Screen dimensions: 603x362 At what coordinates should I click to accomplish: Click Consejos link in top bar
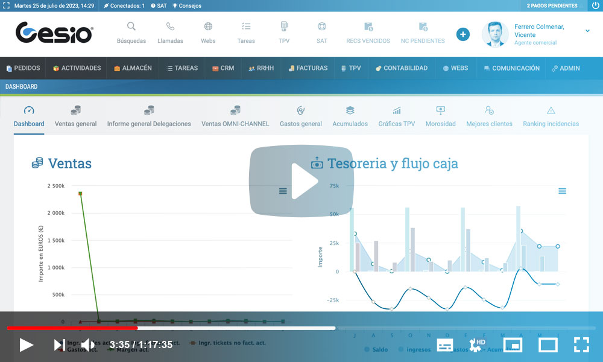coord(188,6)
